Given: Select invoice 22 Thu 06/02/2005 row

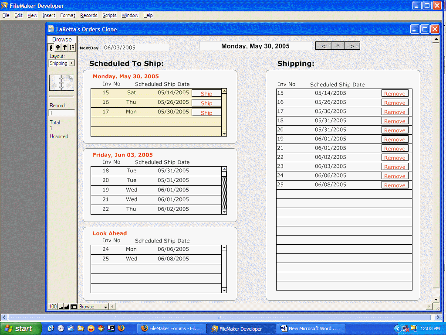Looking at the screenshot, I should (x=156, y=209).
